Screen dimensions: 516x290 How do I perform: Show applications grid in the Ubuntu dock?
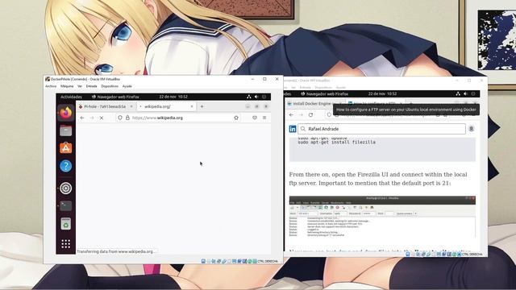pos(66,243)
